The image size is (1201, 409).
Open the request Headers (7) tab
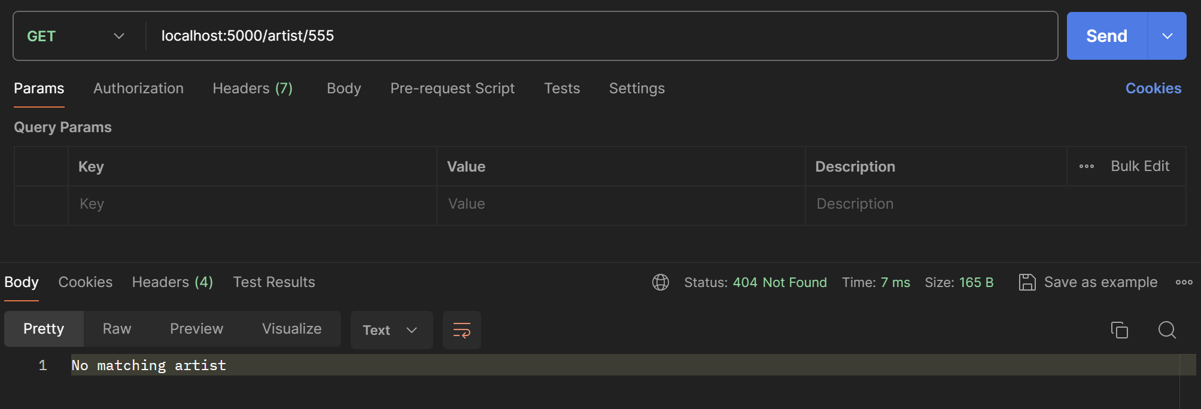pos(253,88)
